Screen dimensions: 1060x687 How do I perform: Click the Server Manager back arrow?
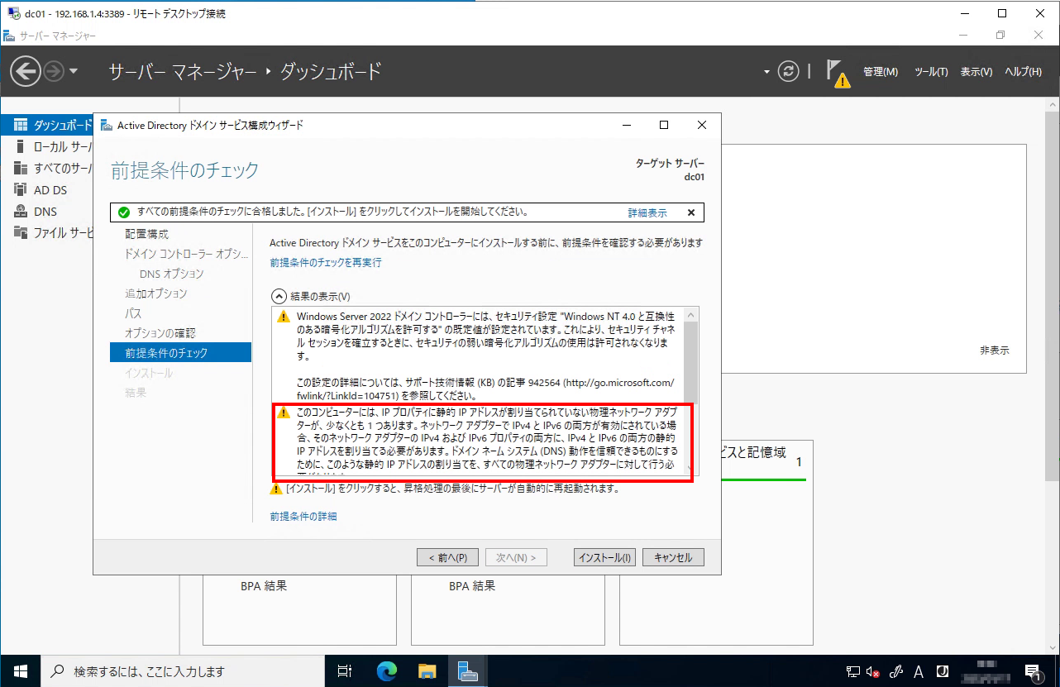[26, 72]
